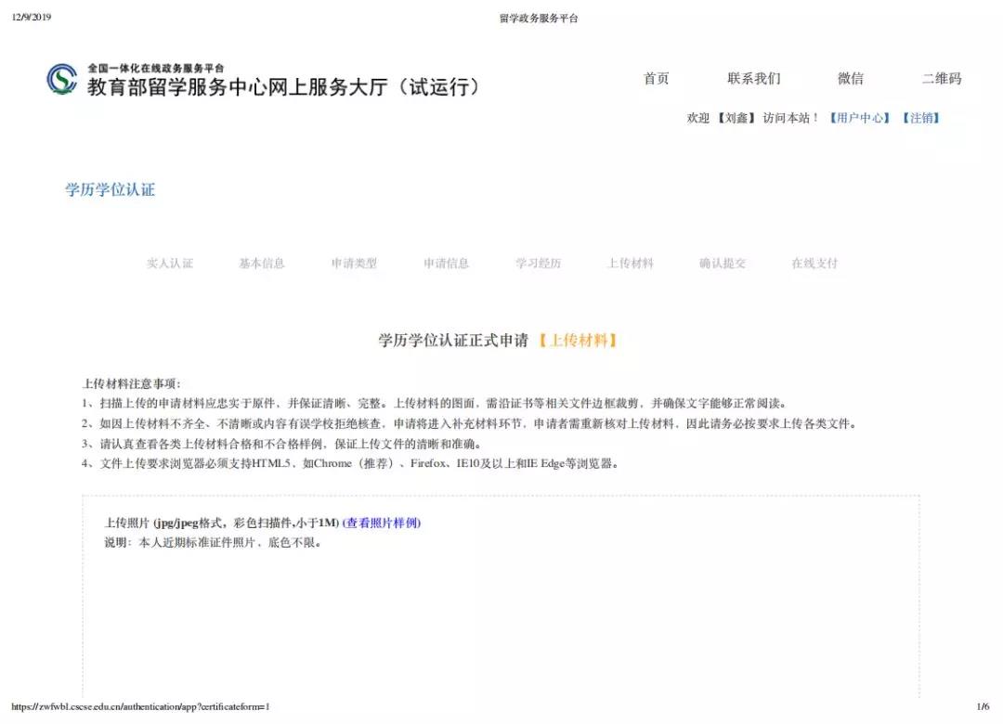The height and width of the screenshot is (724, 1003).
Task: Select the 在线支付 step tab
Action: [814, 263]
